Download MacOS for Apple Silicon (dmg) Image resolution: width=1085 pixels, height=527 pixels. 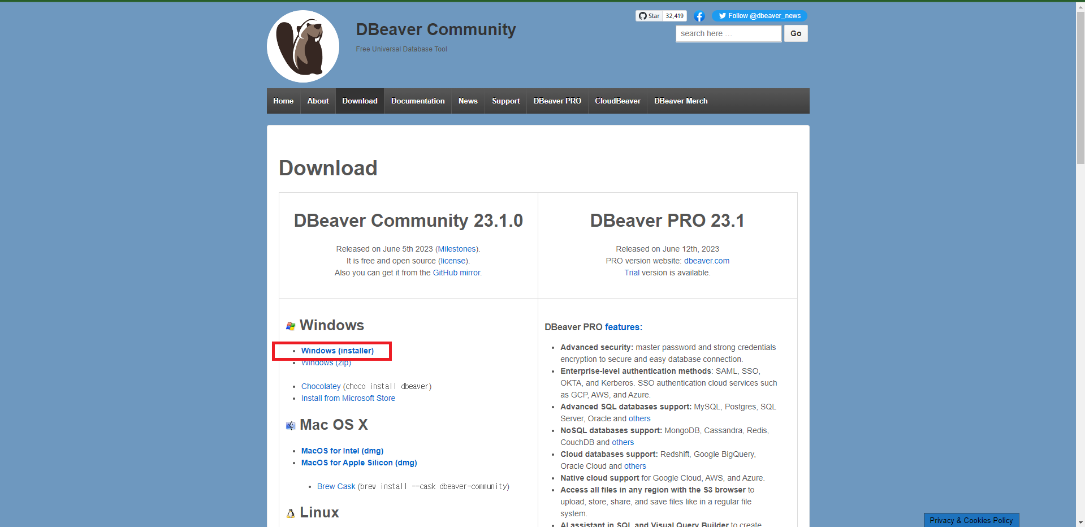point(359,463)
